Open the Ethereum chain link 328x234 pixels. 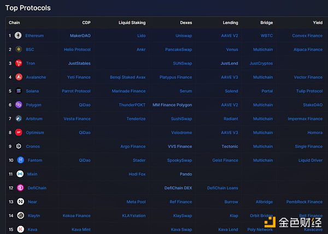(34, 36)
